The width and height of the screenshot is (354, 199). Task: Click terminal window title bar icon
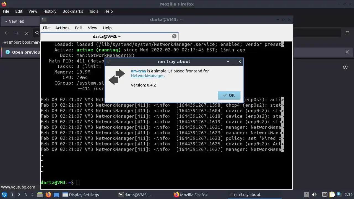click(44, 20)
